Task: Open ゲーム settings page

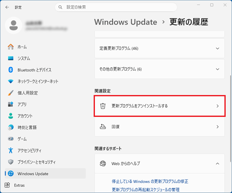Action: (22, 139)
